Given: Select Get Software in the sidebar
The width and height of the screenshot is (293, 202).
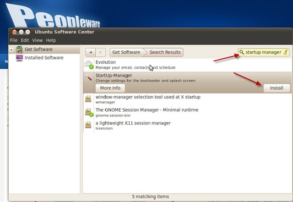Looking at the screenshot, I should click(44, 49).
